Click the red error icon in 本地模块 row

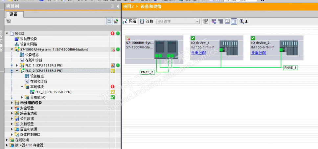[x=113, y=86]
